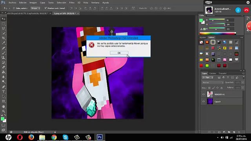
Task: Open the Grupo dropdown in options bar
Action: tap(35, 8)
